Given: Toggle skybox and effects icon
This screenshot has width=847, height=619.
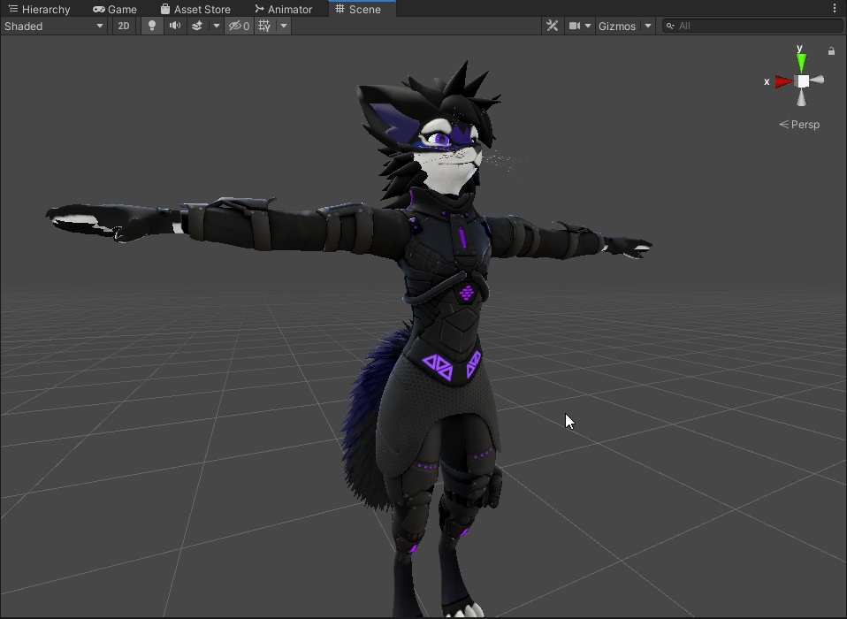Looking at the screenshot, I should tap(197, 26).
